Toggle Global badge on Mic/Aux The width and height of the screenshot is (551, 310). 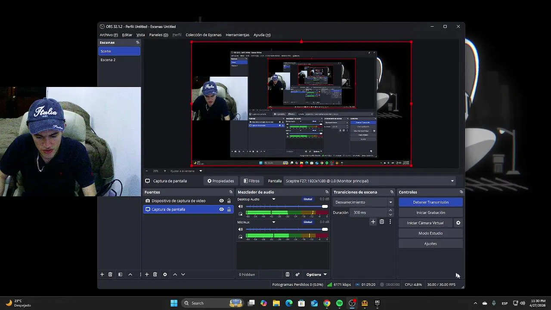pos(308,222)
